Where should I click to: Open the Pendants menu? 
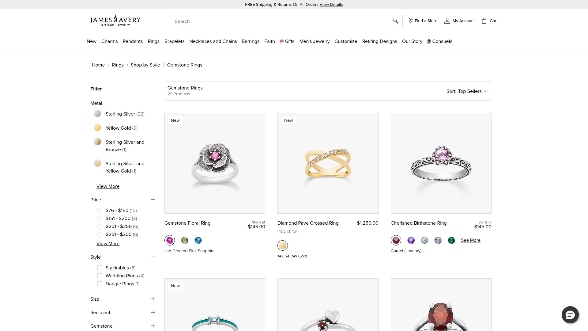click(133, 41)
